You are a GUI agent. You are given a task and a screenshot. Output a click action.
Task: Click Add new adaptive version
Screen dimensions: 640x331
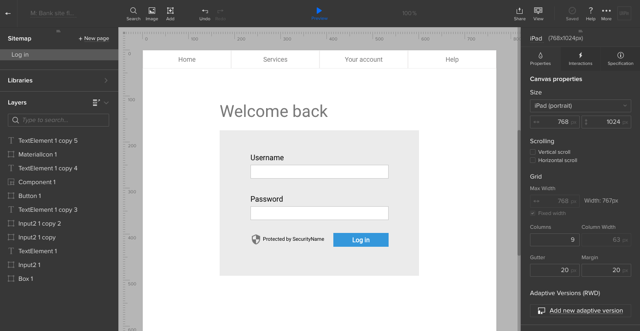[x=581, y=311]
